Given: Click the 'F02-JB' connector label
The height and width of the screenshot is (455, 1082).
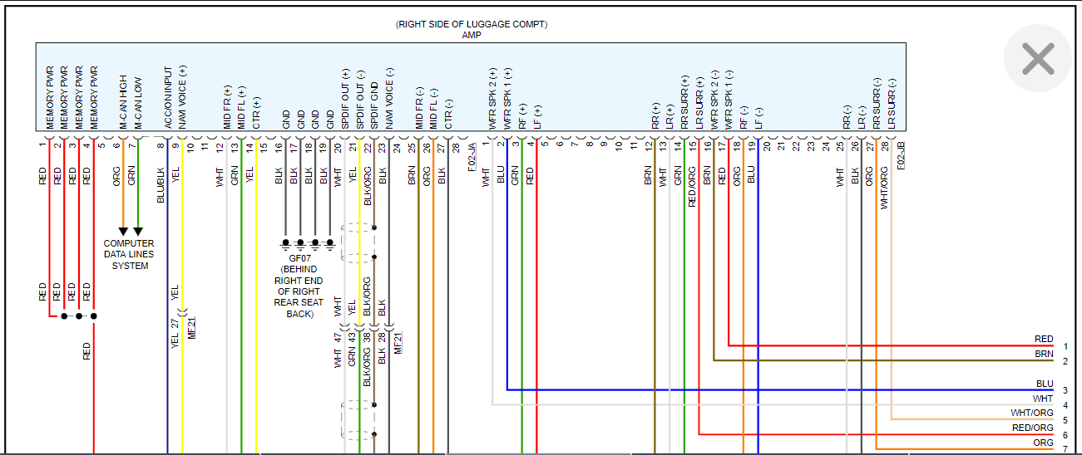Looking at the screenshot, I should tap(902, 156).
